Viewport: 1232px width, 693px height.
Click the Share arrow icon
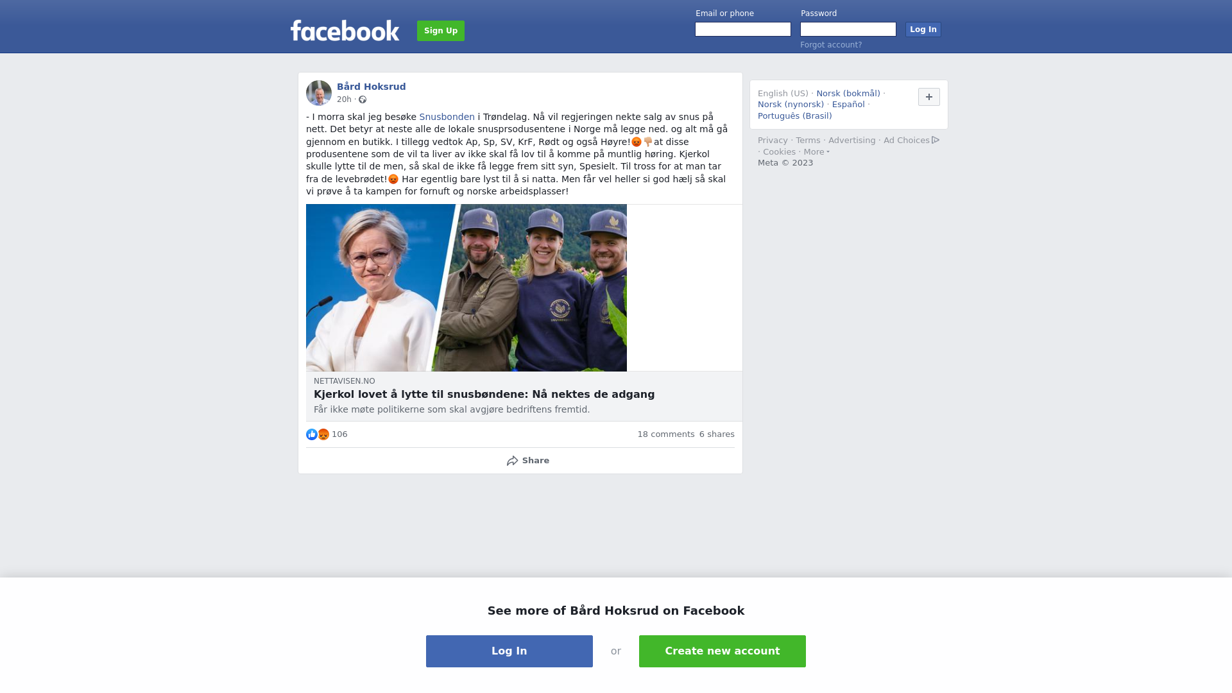(512, 461)
